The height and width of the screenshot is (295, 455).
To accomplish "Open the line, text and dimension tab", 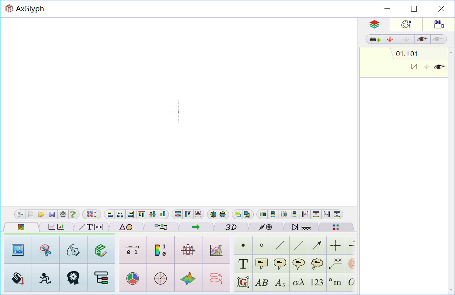I will tap(91, 227).
